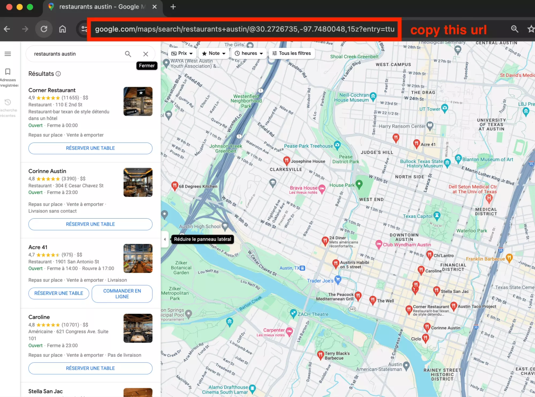Reload the page with the refresh icon
The width and height of the screenshot is (535, 397).
[44, 29]
